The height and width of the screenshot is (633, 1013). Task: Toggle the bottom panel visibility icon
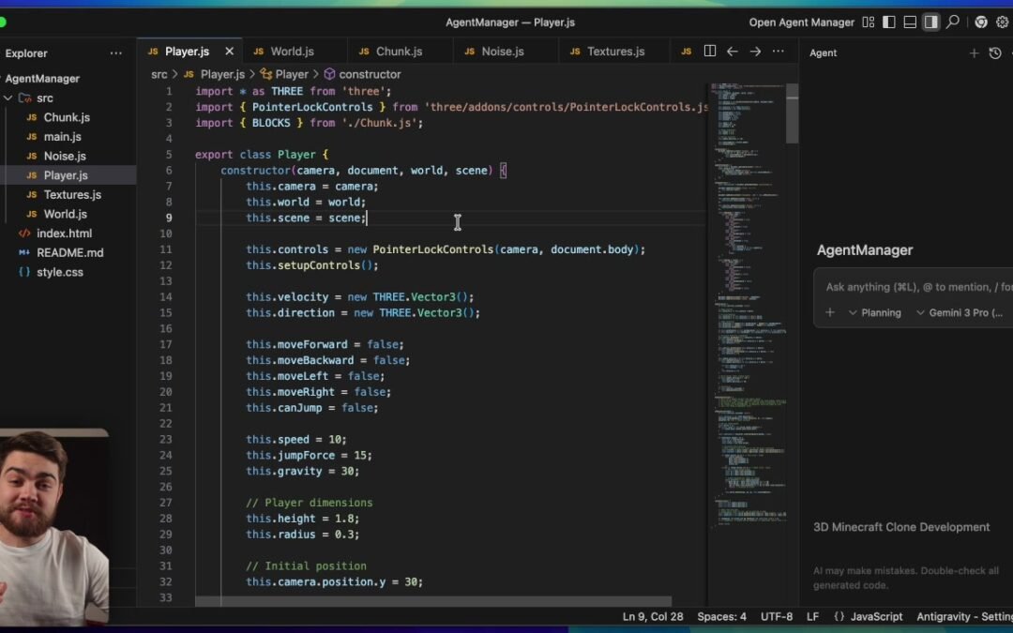910,21
